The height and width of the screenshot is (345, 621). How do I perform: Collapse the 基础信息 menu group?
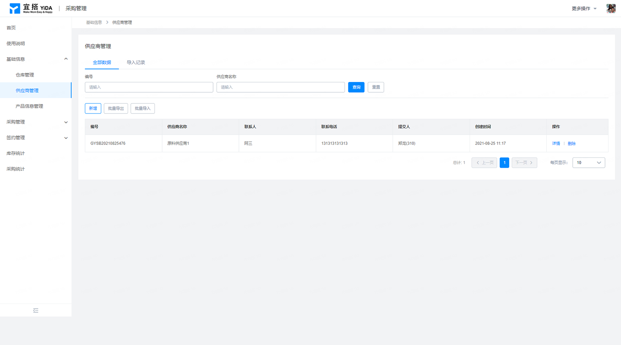36,59
